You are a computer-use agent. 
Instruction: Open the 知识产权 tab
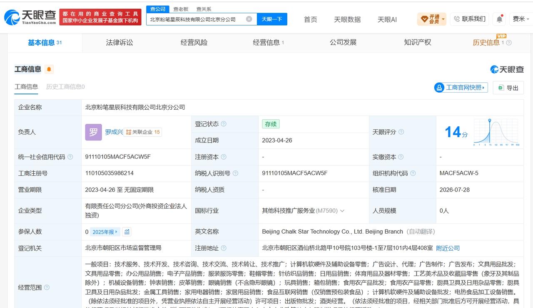coord(418,42)
